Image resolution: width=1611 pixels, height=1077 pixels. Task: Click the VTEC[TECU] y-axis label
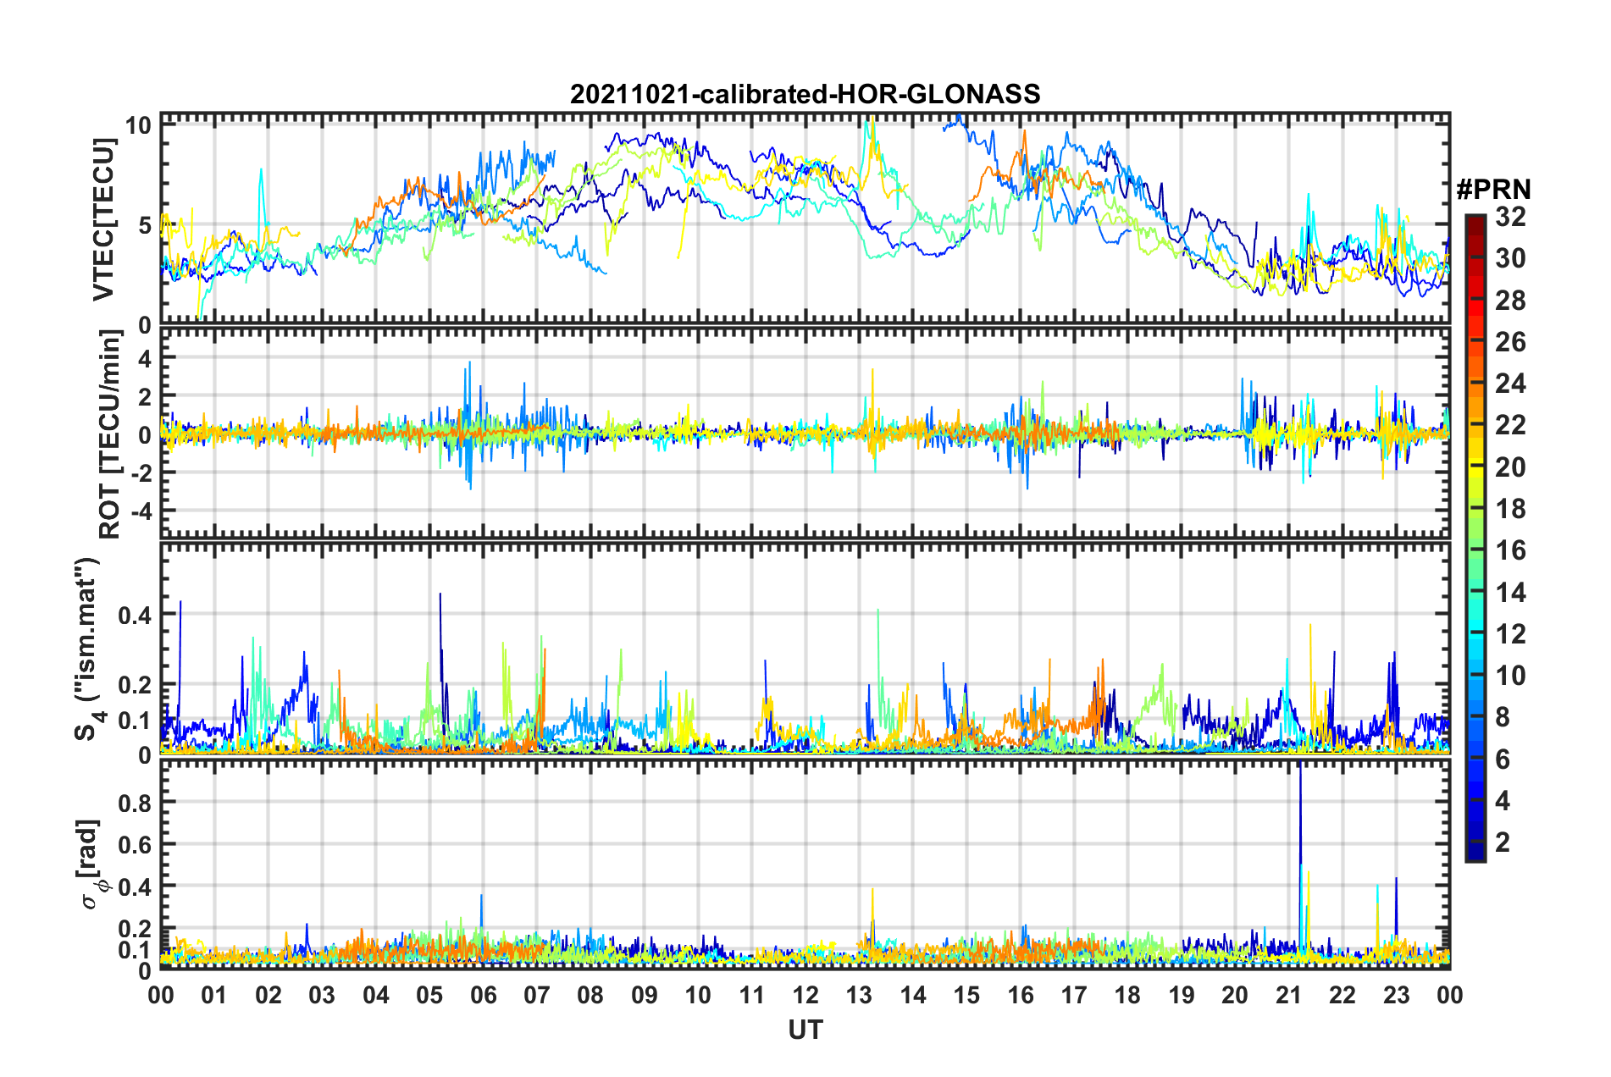103,220
